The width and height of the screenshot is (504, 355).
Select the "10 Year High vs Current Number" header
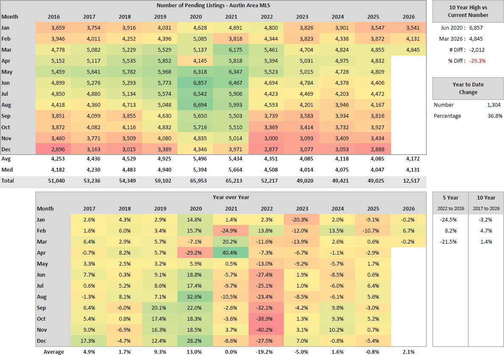tap(468, 11)
